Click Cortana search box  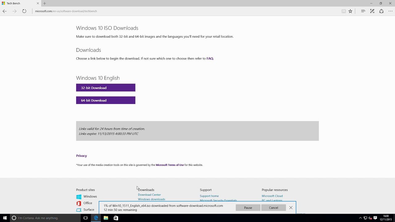45,218
